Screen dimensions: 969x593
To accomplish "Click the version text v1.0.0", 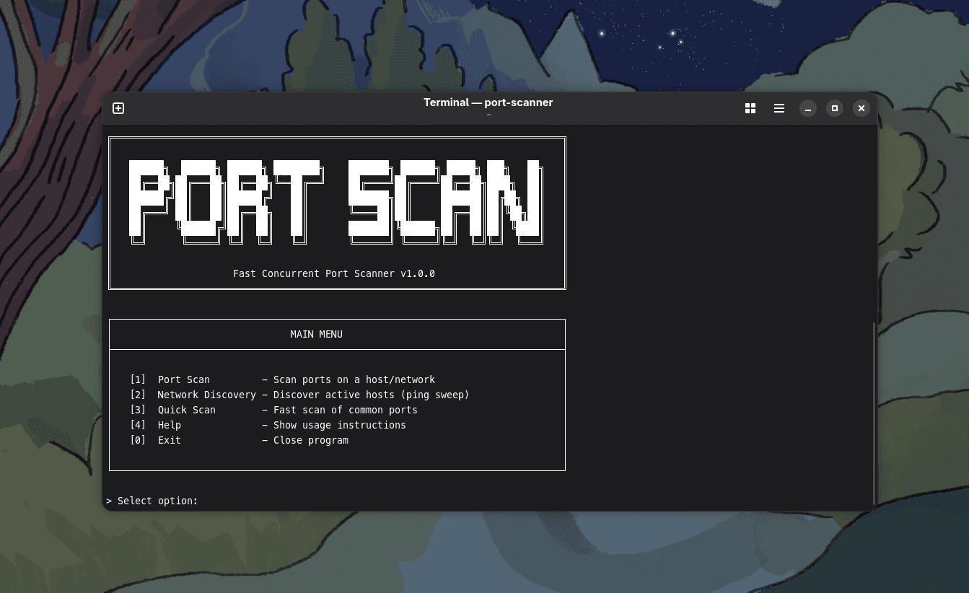I will coord(418,273).
